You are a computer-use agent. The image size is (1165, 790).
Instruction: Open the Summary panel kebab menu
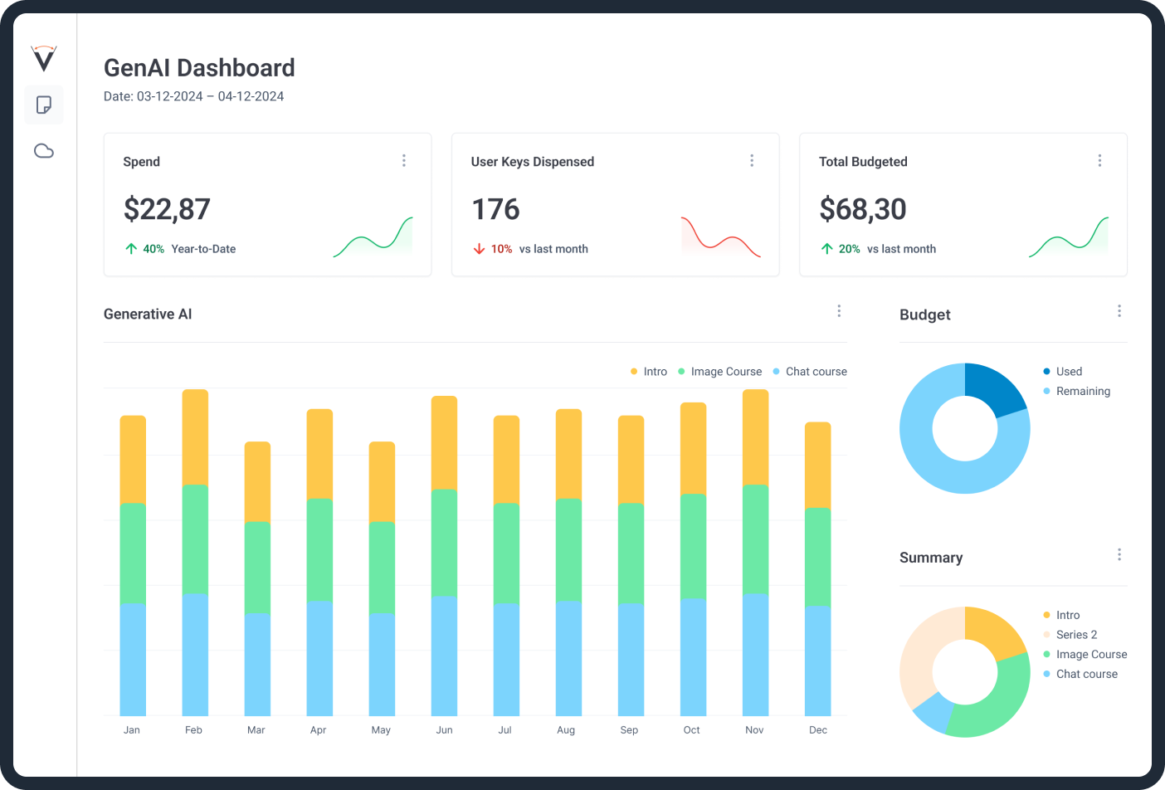point(1119,554)
